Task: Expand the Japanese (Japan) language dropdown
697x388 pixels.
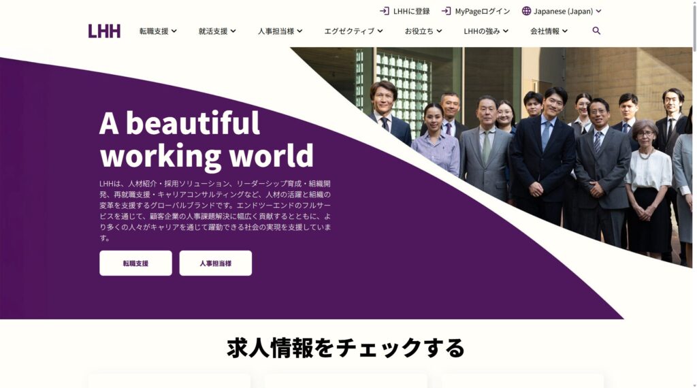Action: pyautogui.click(x=562, y=11)
